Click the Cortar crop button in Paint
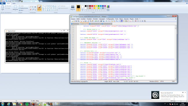The height and width of the screenshot is (106, 188). 21,6
